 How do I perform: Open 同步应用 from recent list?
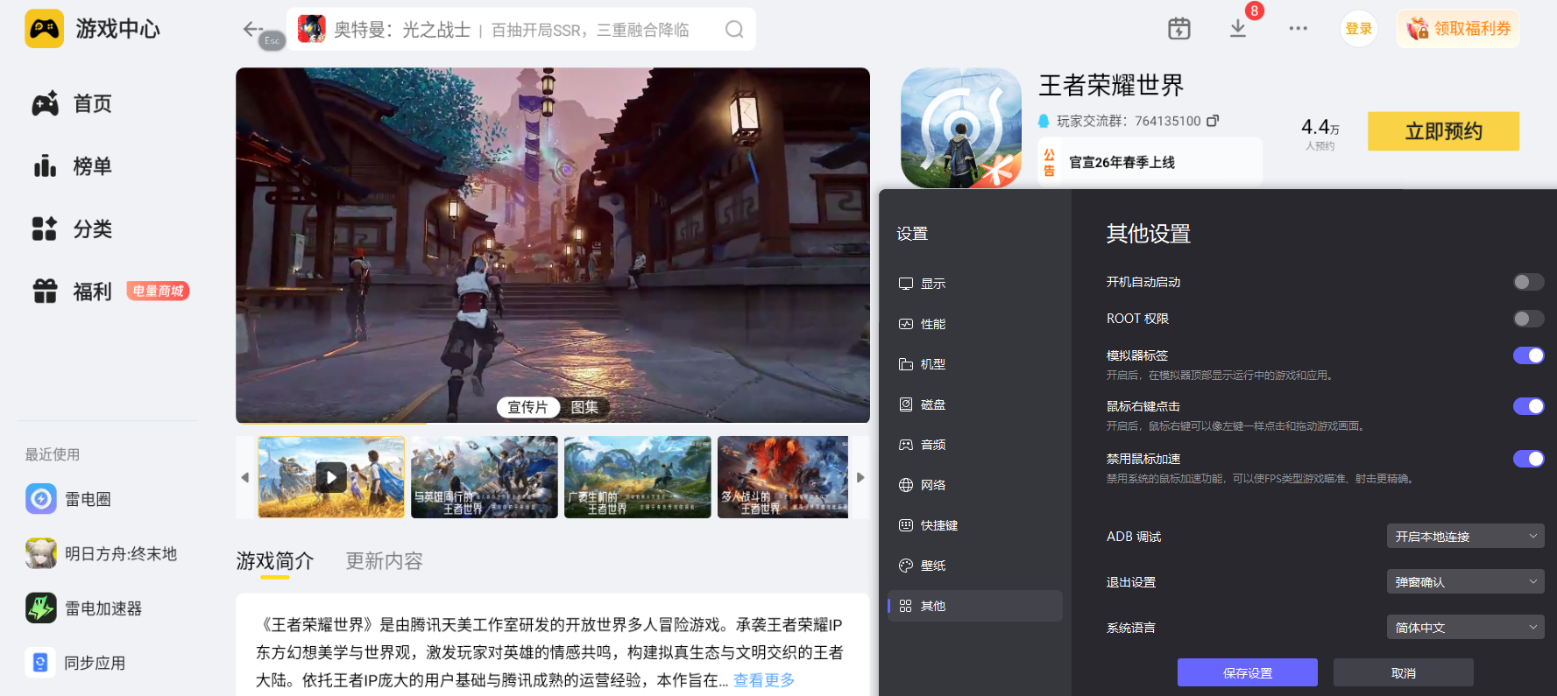tap(75, 663)
